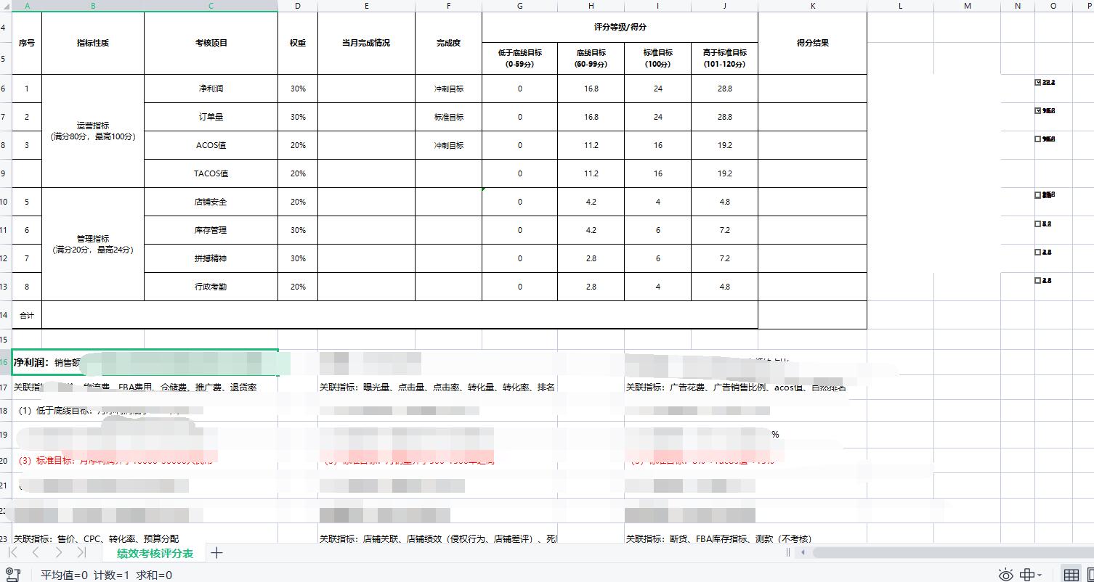
Task: Select the 序号 header cell
Action: pos(27,43)
